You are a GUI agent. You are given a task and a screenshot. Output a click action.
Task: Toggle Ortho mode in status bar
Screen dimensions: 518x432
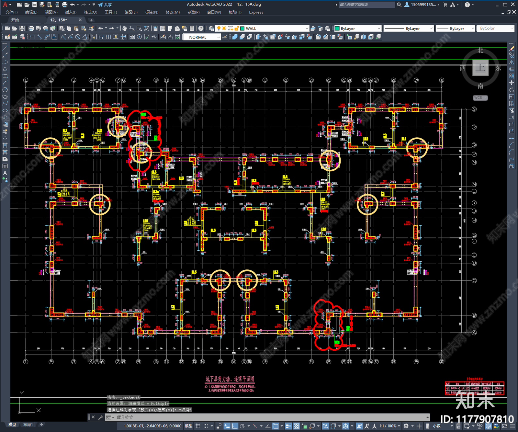pos(235,426)
